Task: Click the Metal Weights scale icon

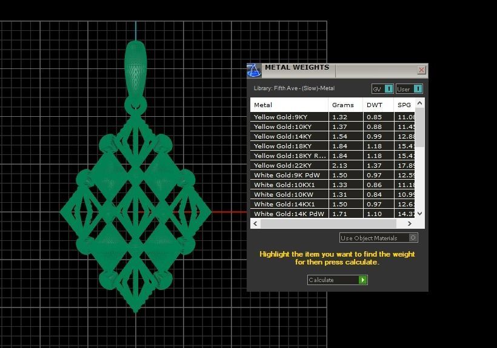Action: pos(254,70)
